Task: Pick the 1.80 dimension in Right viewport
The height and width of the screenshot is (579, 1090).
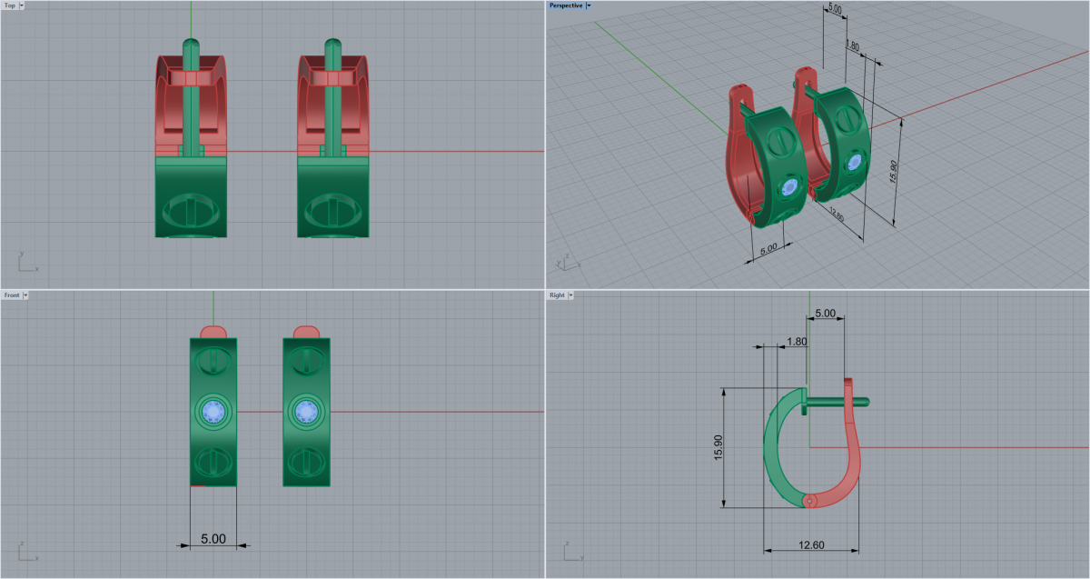Action: tap(796, 342)
